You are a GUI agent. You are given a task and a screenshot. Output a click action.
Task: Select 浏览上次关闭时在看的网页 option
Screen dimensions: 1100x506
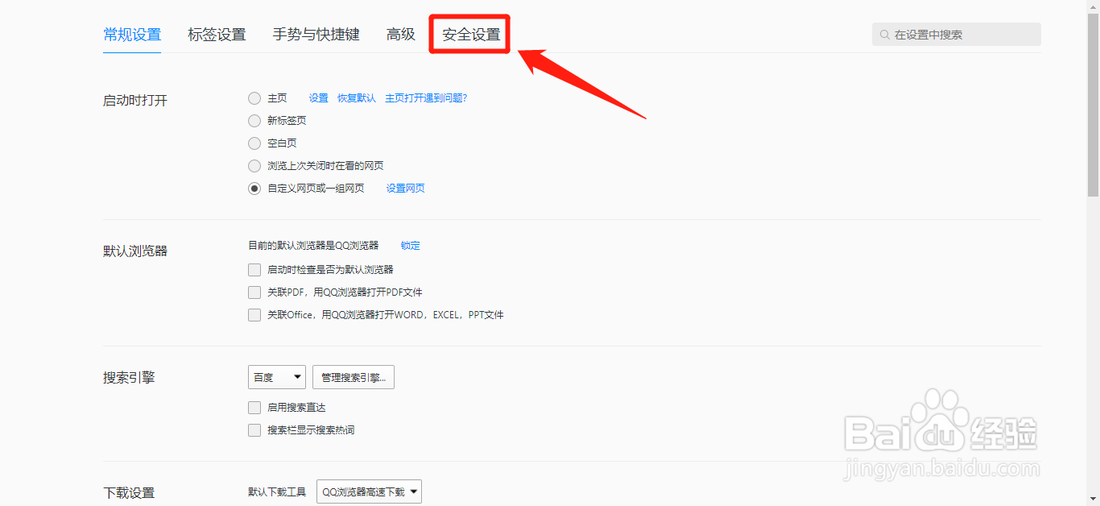254,165
